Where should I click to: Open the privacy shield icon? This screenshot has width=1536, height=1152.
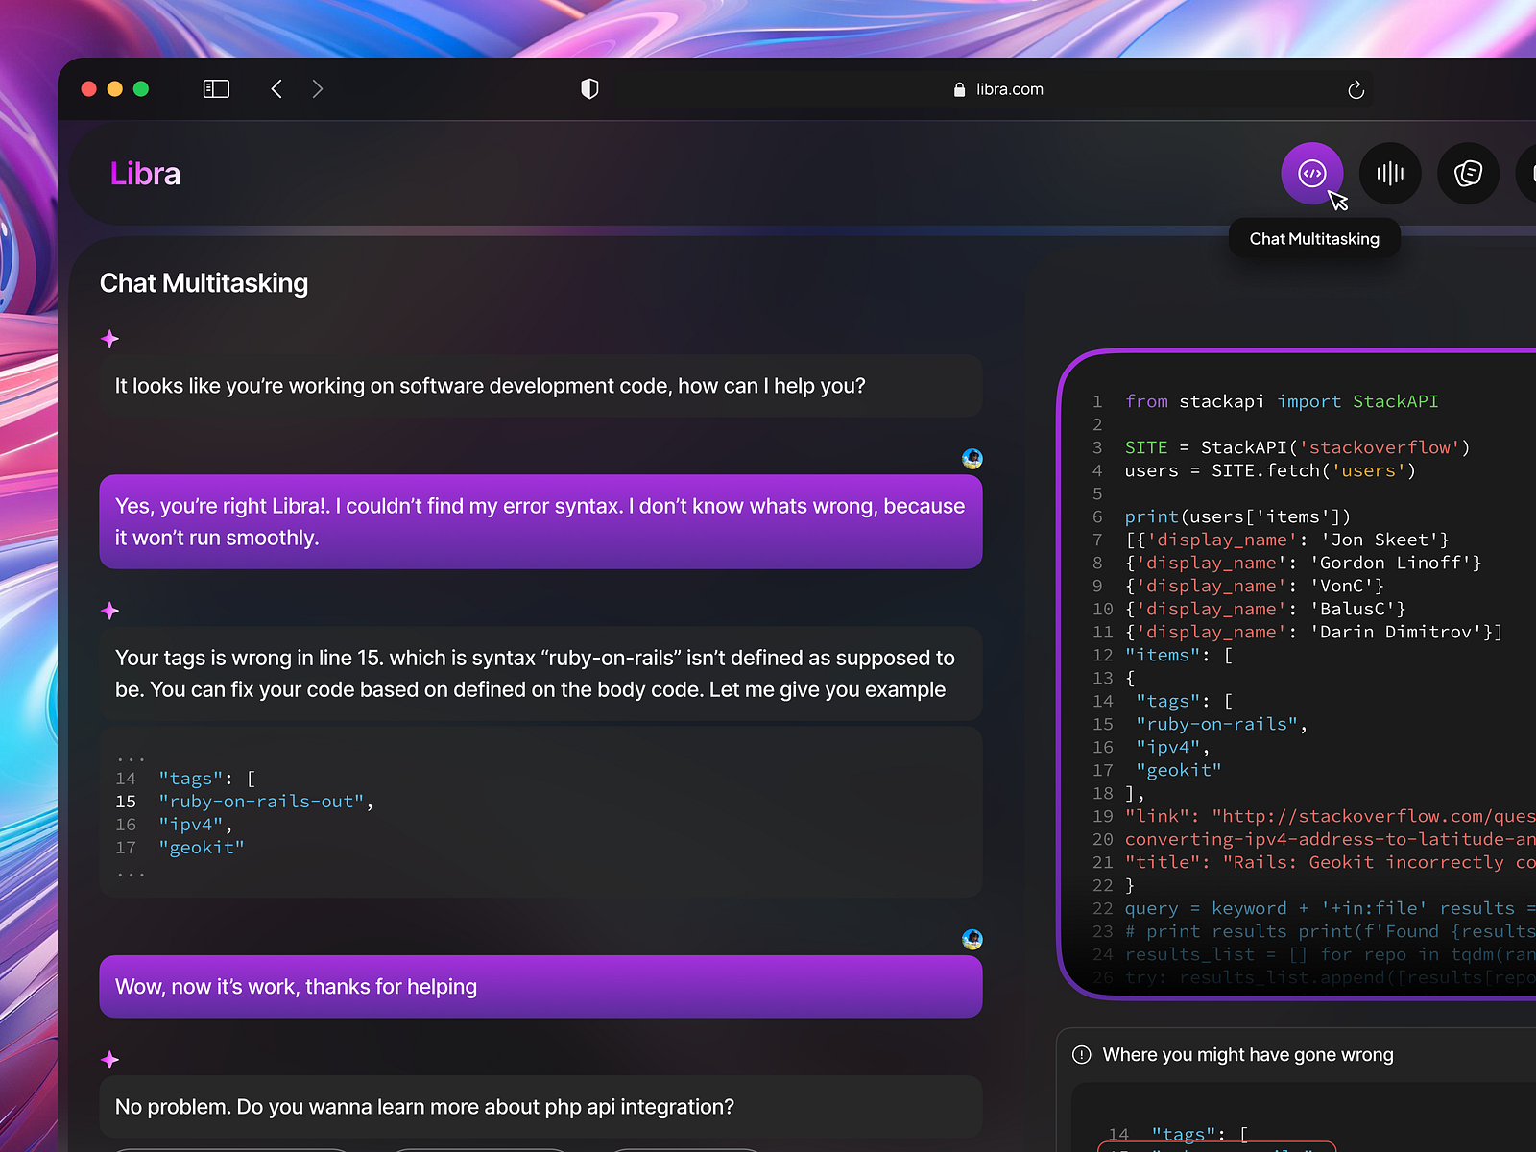(589, 89)
